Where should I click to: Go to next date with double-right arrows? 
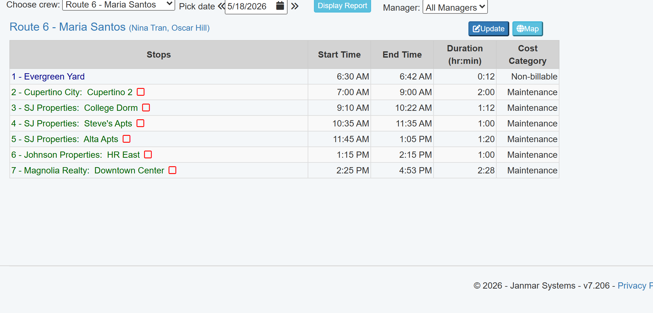click(x=295, y=6)
